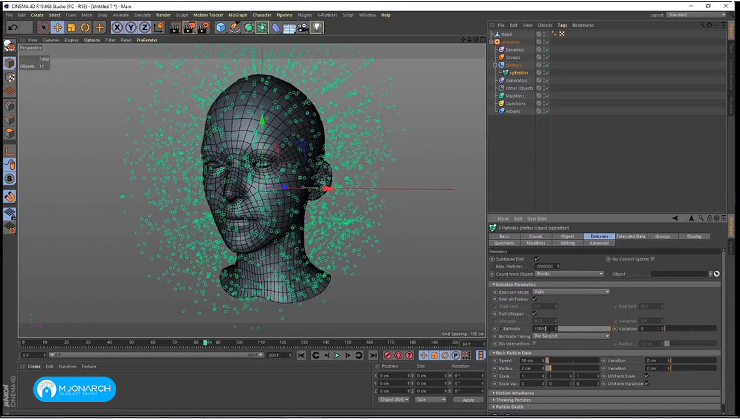This screenshot has width=740, height=419.
Task: Select the Move tool
Action: pyautogui.click(x=57, y=27)
